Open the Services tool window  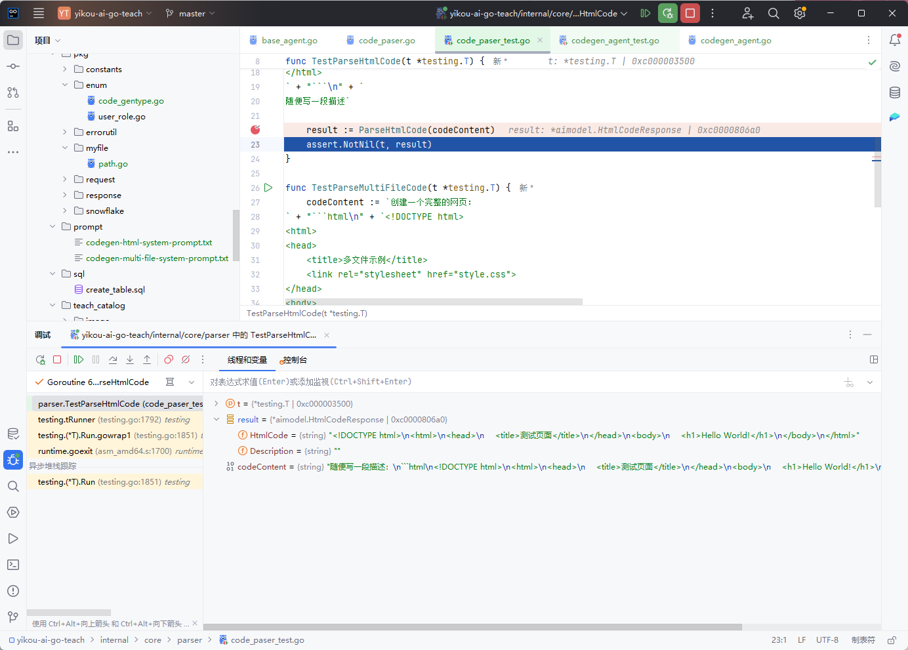[x=13, y=512]
